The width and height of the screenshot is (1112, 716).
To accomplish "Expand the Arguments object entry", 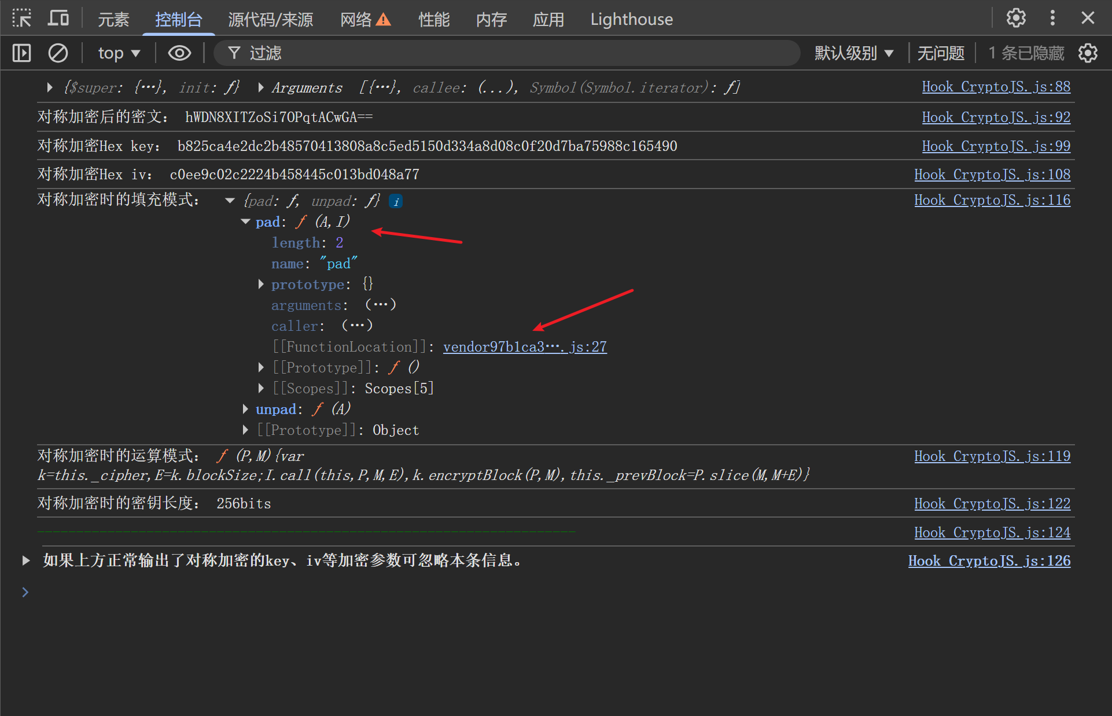I will (261, 87).
